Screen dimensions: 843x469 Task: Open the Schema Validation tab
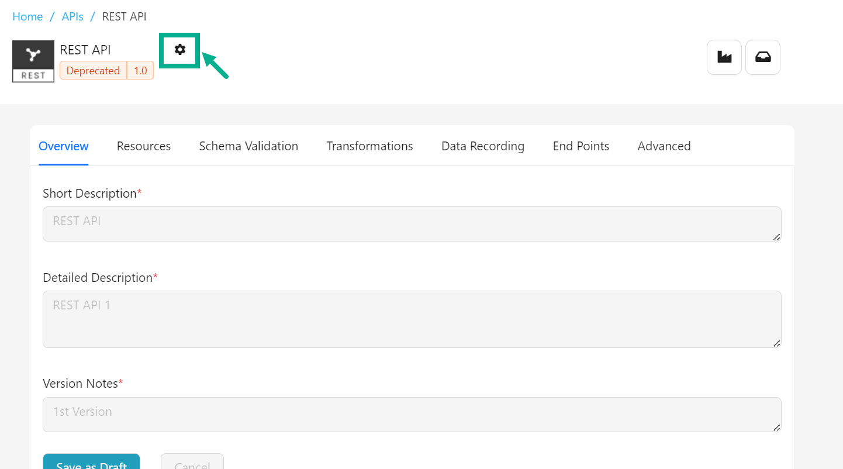pos(248,146)
